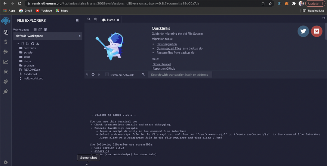The image size is (327, 166).
Task: Open Remix Twitter round icon
Action: point(303,31)
